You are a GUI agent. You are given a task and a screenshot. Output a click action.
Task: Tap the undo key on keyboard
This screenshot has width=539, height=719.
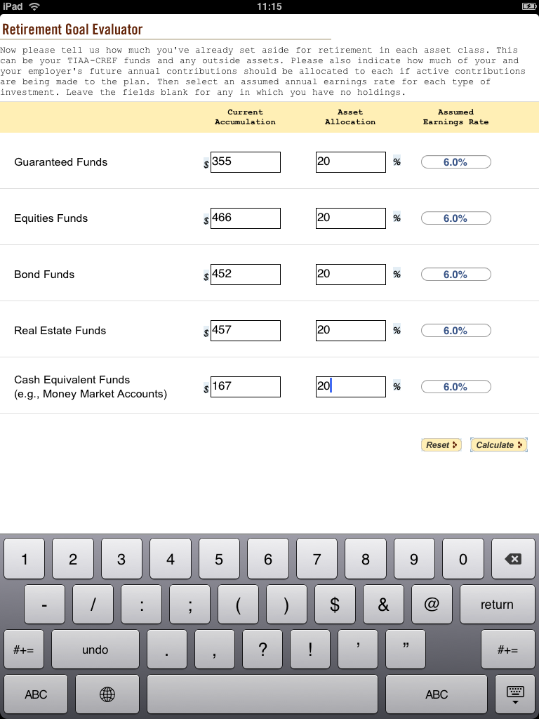point(95,649)
